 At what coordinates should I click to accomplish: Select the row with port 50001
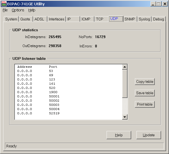(x=68, y=96)
